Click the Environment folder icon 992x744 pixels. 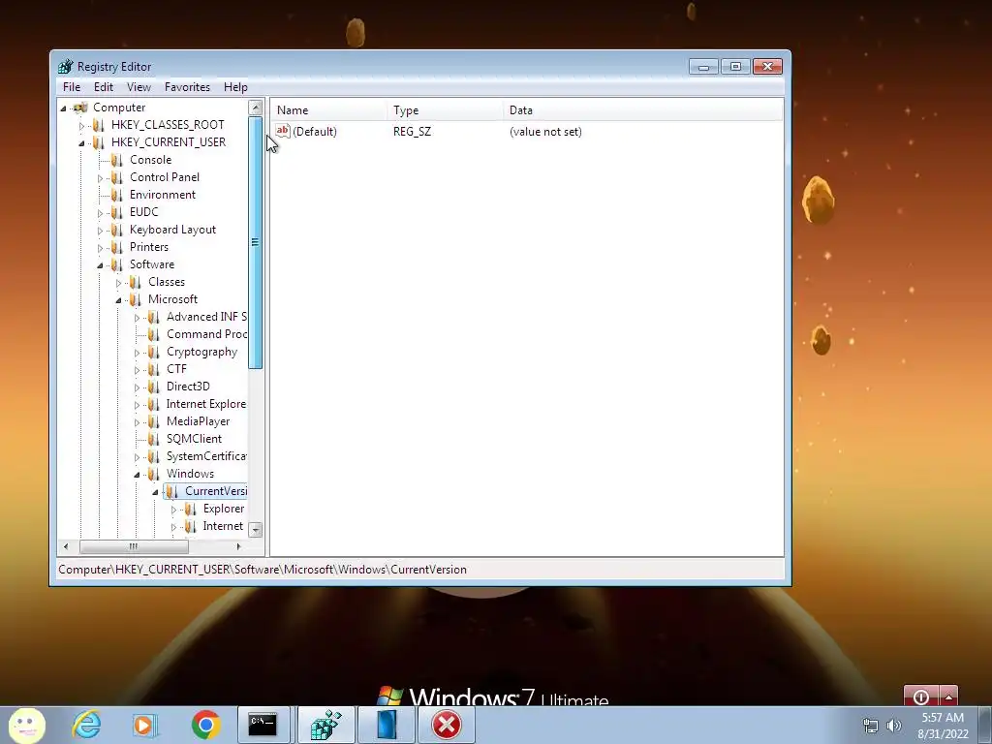pyautogui.click(x=117, y=195)
